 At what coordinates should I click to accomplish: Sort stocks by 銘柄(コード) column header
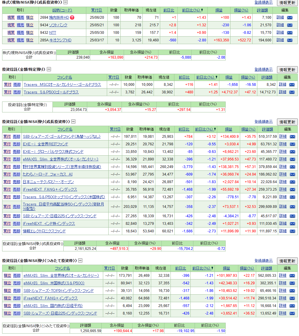tap(62, 10)
